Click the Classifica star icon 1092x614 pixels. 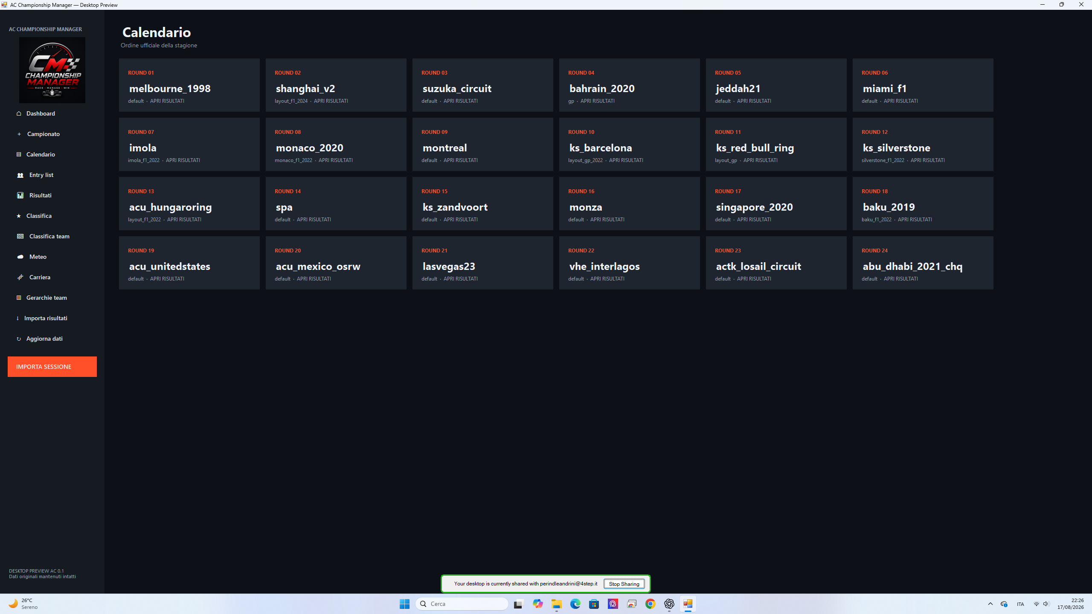19,216
